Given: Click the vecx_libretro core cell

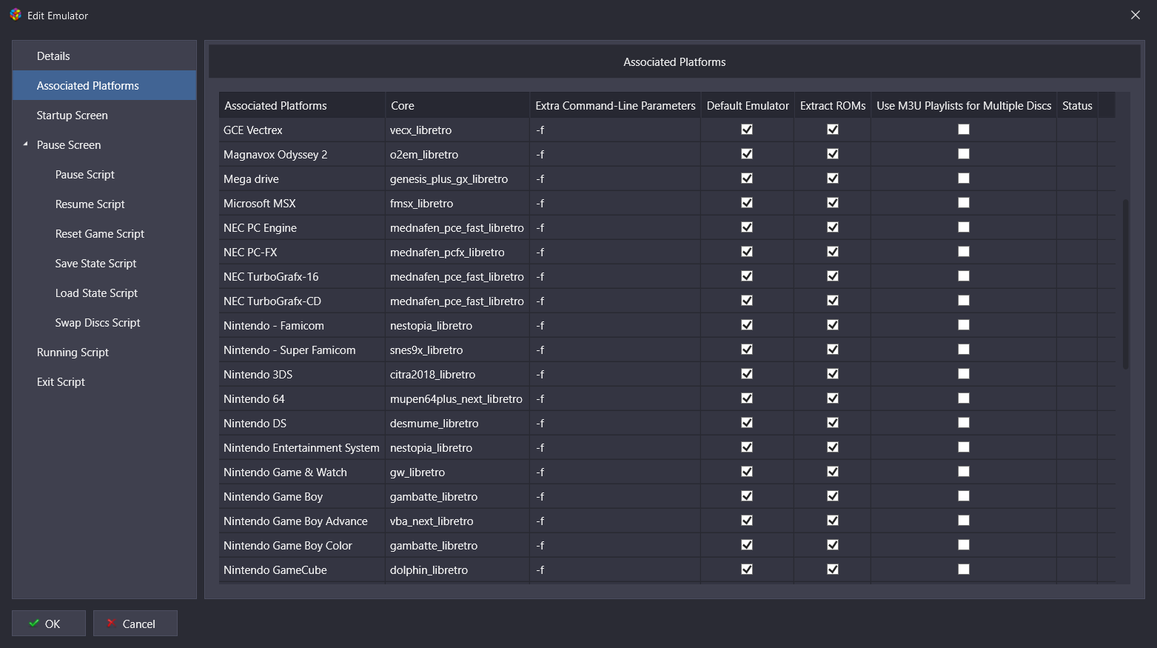Looking at the screenshot, I should click(457, 130).
